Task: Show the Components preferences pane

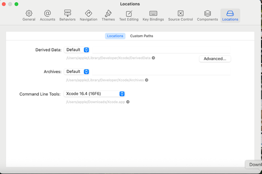Action: point(208,16)
